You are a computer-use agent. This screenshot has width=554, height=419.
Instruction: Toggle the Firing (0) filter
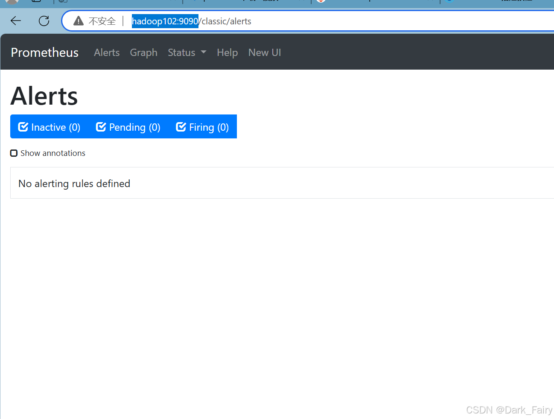[x=202, y=127]
